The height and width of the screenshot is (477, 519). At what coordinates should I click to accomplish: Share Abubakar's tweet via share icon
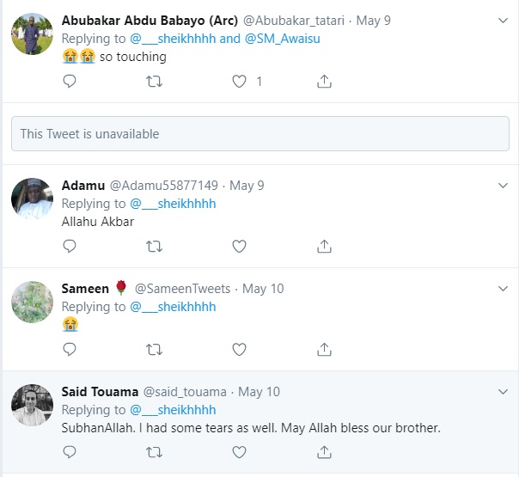(324, 82)
